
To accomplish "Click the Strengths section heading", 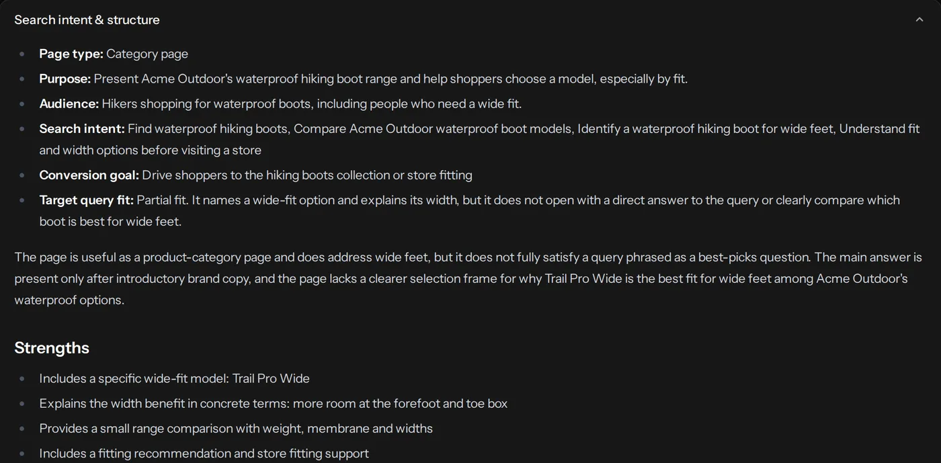I will (52, 347).
